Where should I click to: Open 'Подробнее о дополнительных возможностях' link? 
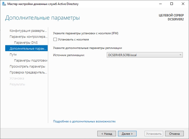pos(84,121)
